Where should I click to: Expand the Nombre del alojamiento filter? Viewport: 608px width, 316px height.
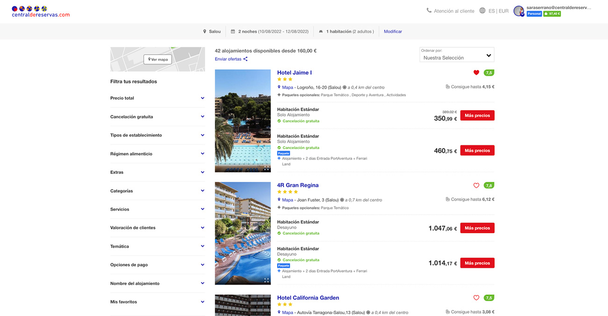coord(158,283)
